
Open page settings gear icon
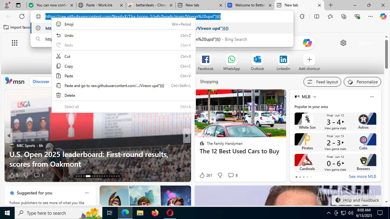[343, 43]
